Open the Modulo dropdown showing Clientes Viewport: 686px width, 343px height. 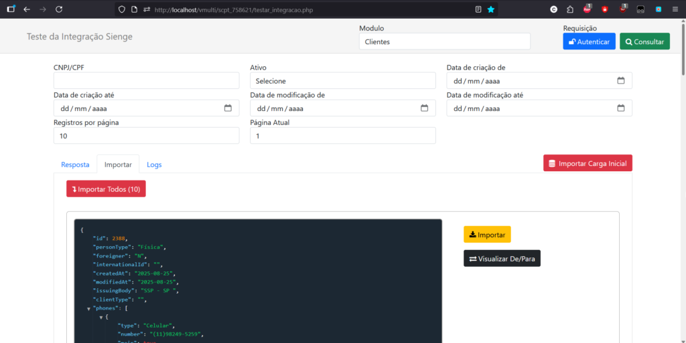coord(444,41)
